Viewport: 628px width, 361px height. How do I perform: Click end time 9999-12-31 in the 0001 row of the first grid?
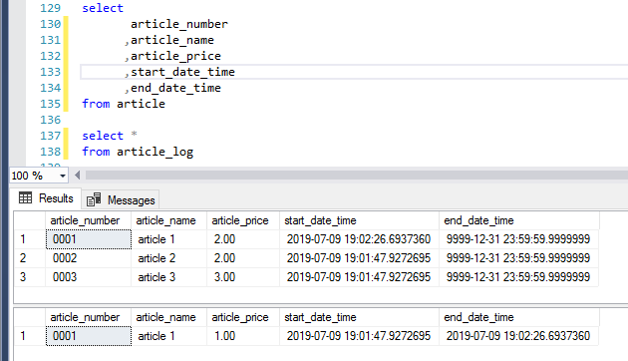tap(519, 239)
